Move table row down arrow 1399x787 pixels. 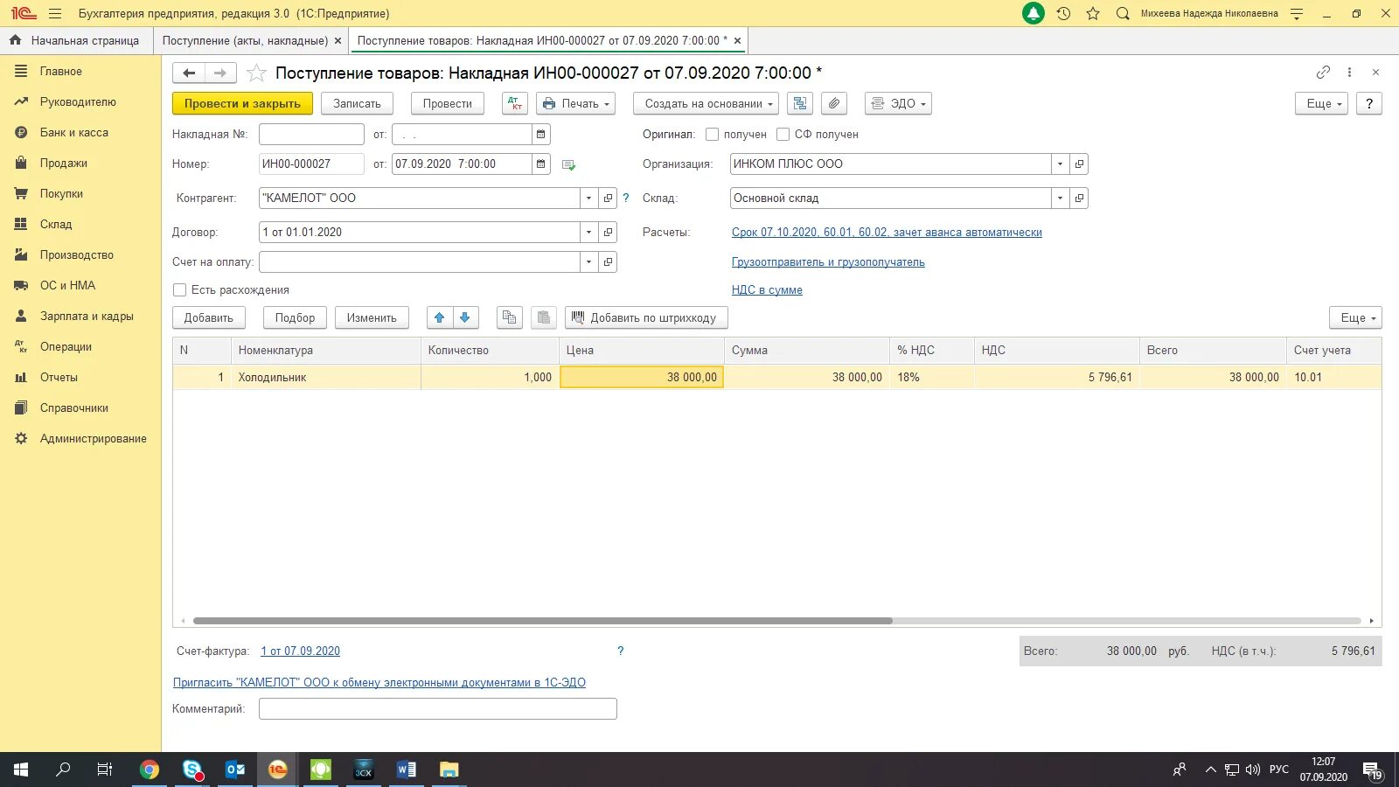[465, 318]
